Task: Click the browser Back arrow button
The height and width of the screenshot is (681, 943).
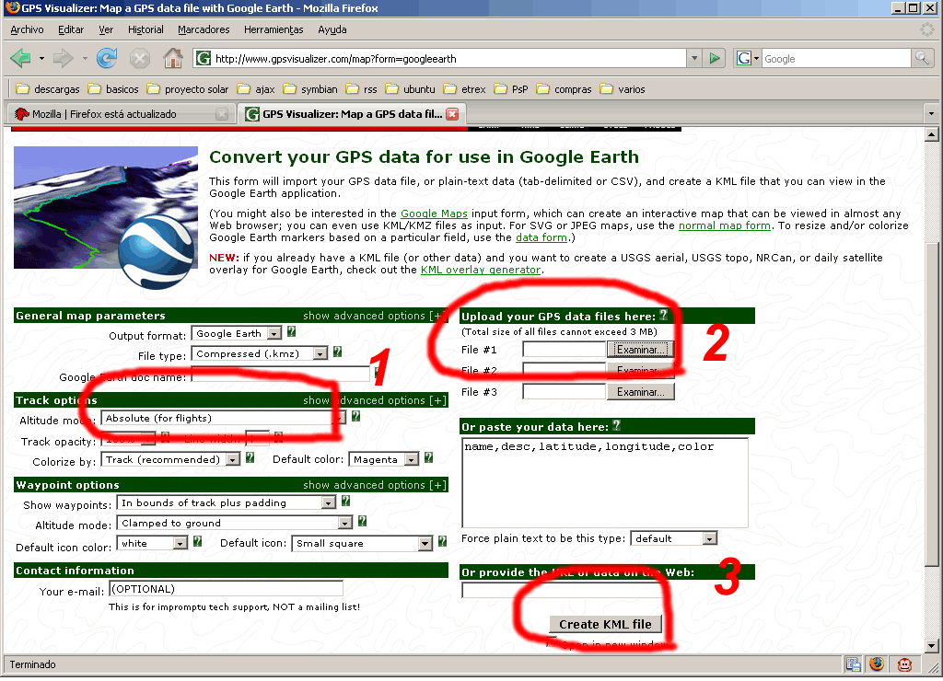Action: click(x=20, y=58)
